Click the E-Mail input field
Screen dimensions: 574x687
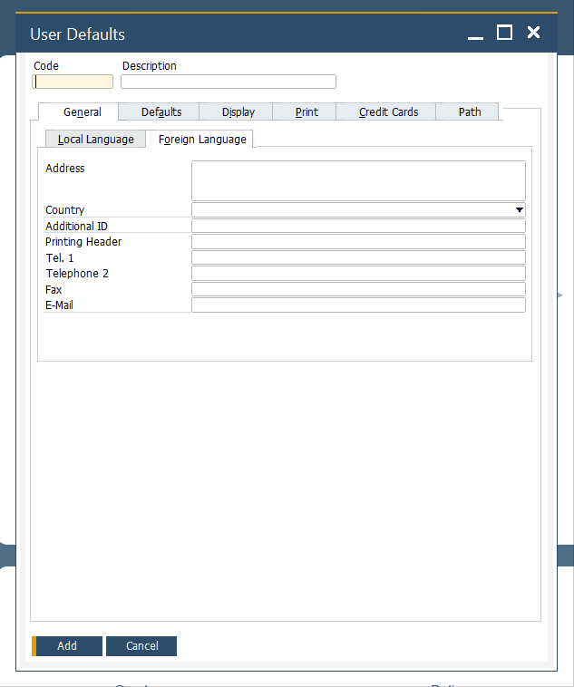pyautogui.click(x=358, y=305)
